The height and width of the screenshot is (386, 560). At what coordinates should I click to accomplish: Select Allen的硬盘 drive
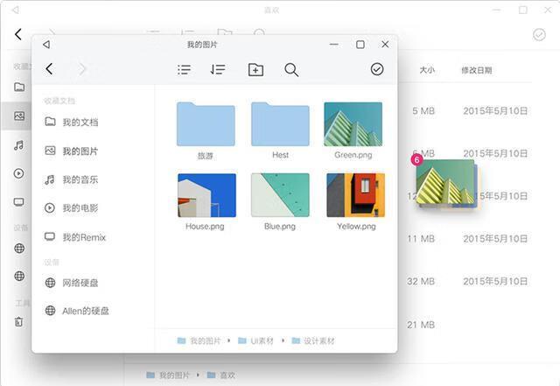85,311
